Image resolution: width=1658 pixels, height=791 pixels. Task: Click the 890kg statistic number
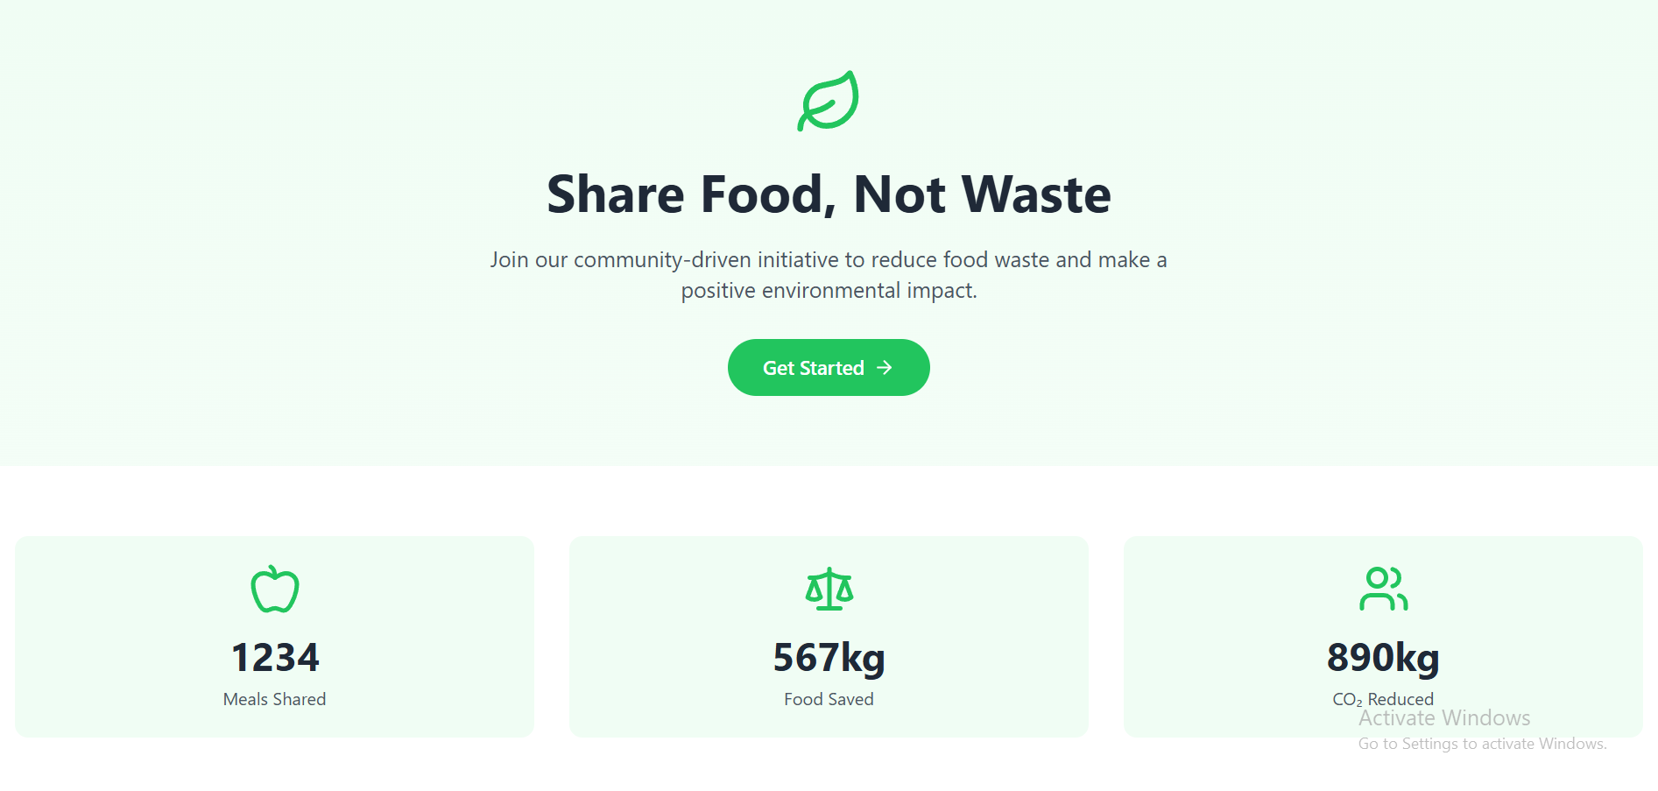tap(1384, 658)
